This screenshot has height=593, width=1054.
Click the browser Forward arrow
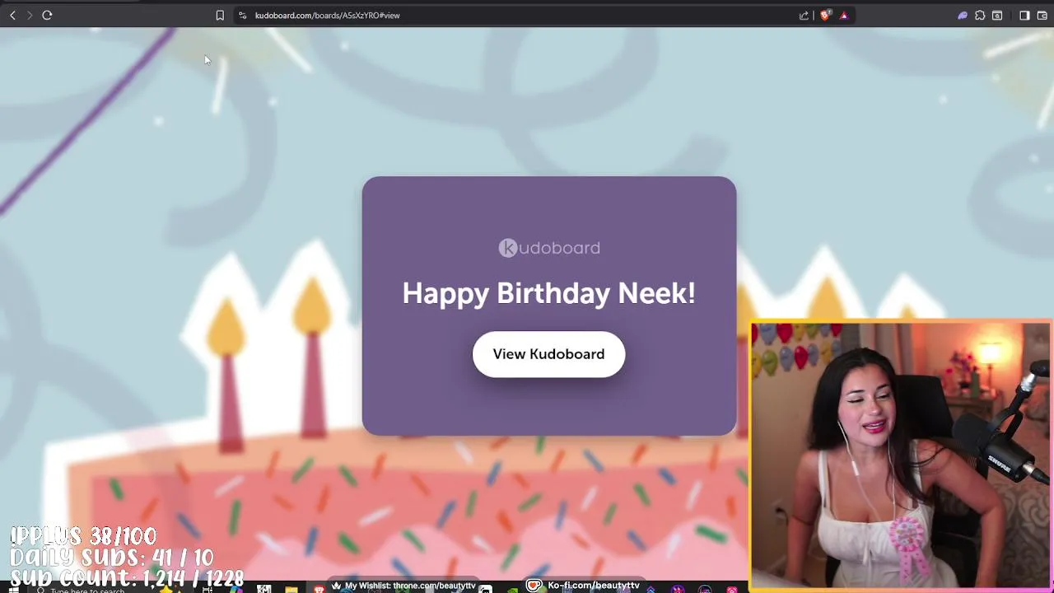tap(30, 15)
